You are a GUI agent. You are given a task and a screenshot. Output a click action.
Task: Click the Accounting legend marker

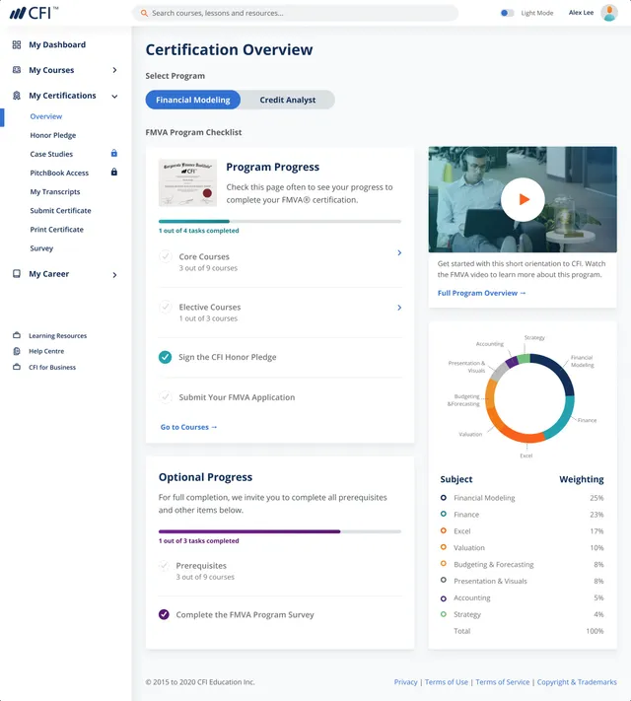(443, 598)
